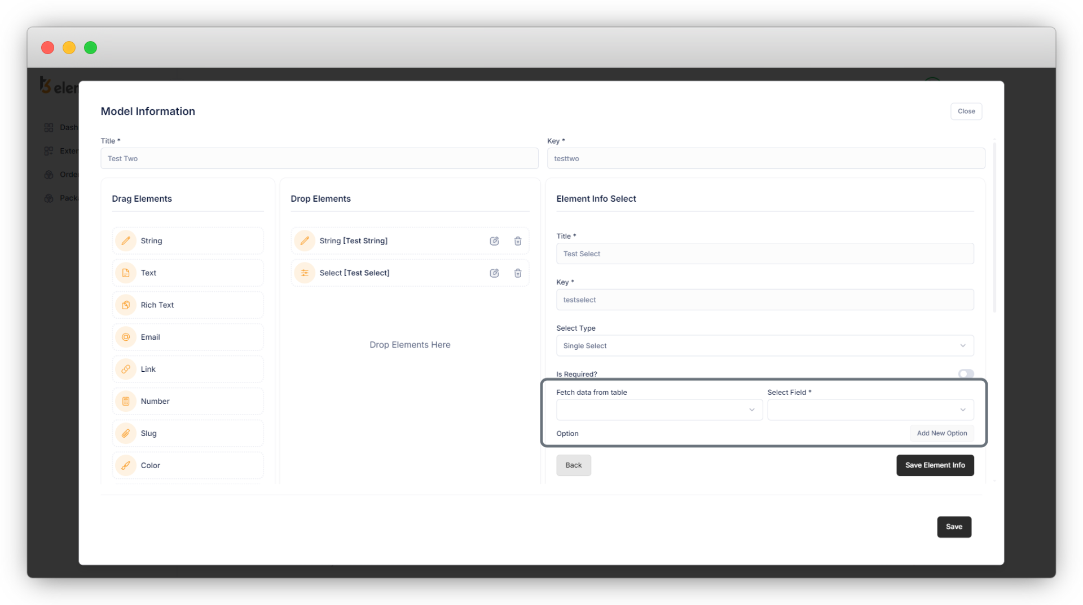
Task: Close the Model Information dialog
Action: click(x=966, y=112)
